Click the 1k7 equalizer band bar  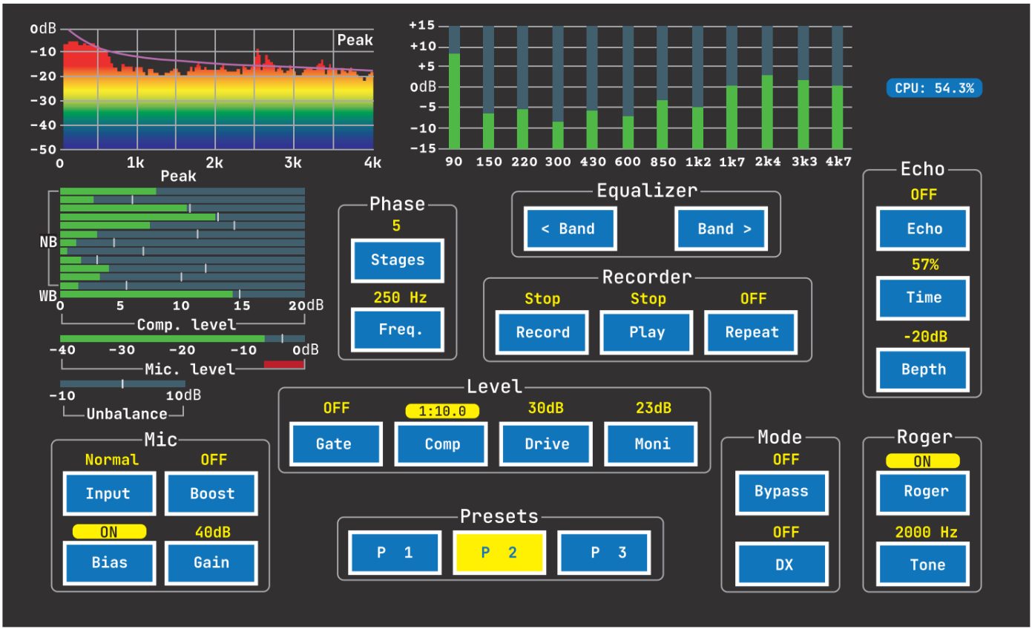point(732,87)
